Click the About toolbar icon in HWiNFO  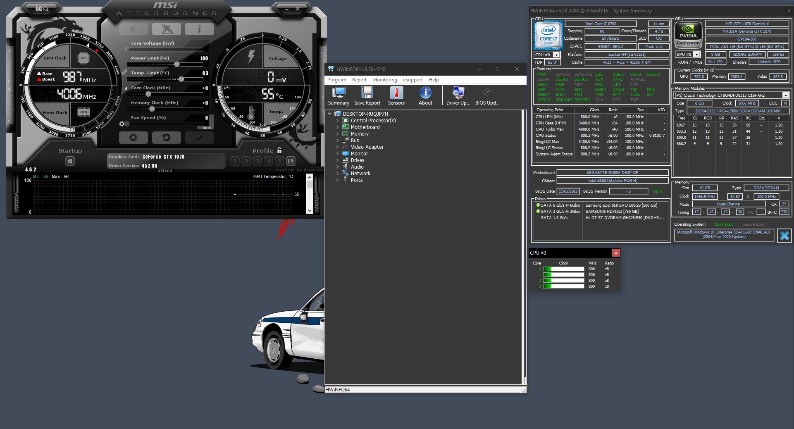click(x=425, y=96)
